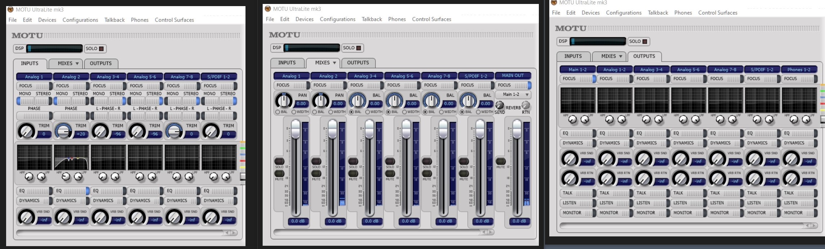Toggle Analog 1-2 MONITOR switch, right window
Viewport: 825px width, 249px height.
[x=614, y=213]
